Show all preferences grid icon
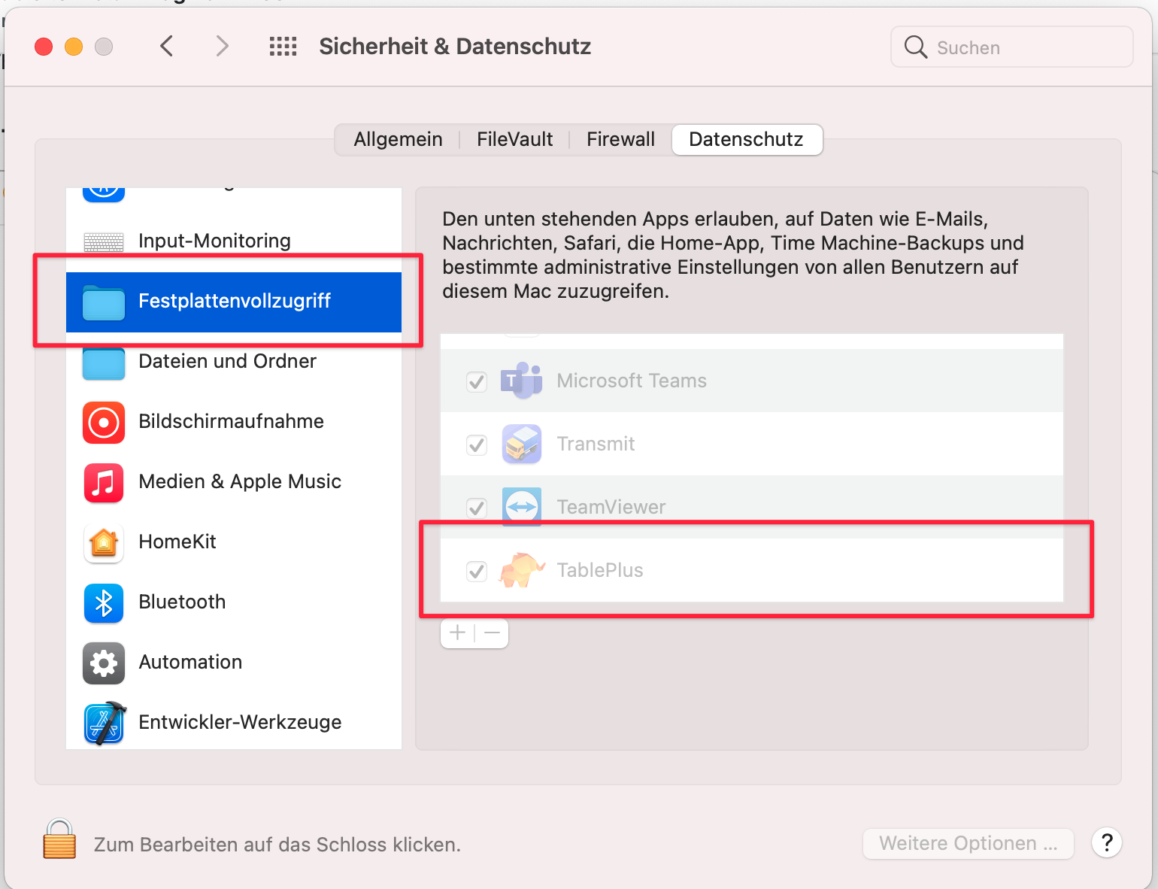 point(283,47)
